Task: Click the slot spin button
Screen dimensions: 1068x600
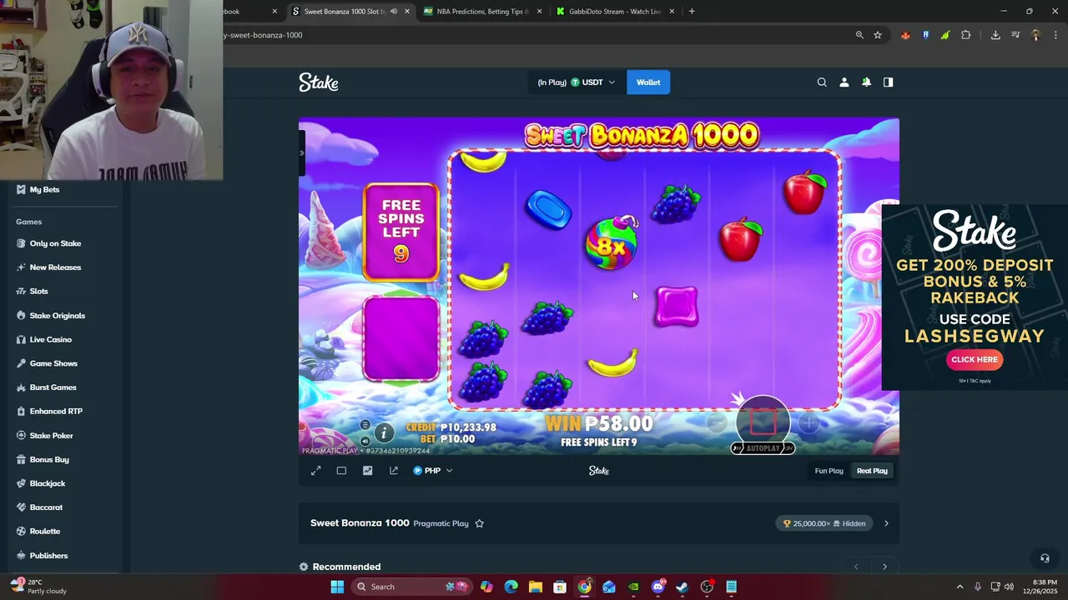Action: click(763, 422)
